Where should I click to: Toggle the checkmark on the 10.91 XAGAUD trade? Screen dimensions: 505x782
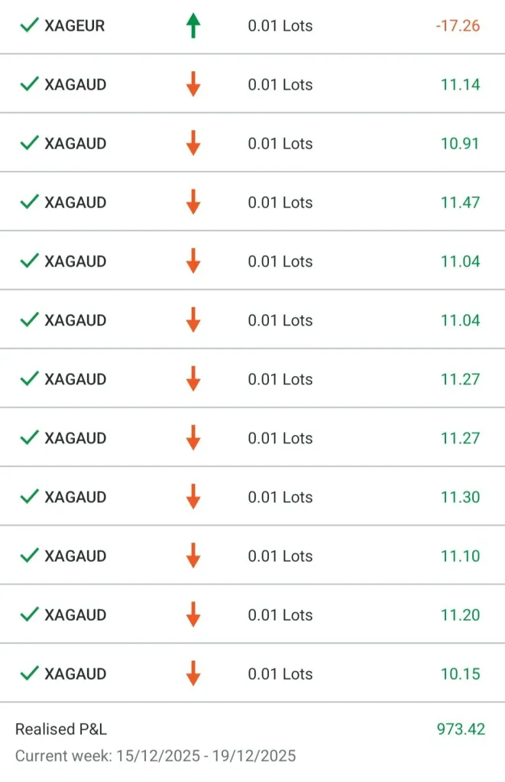click(x=29, y=143)
